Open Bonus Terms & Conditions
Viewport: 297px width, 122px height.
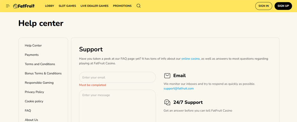point(43,73)
